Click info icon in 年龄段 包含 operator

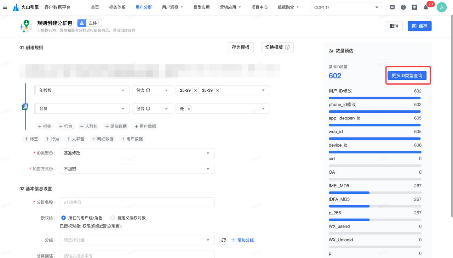pyautogui.click(x=148, y=90)
